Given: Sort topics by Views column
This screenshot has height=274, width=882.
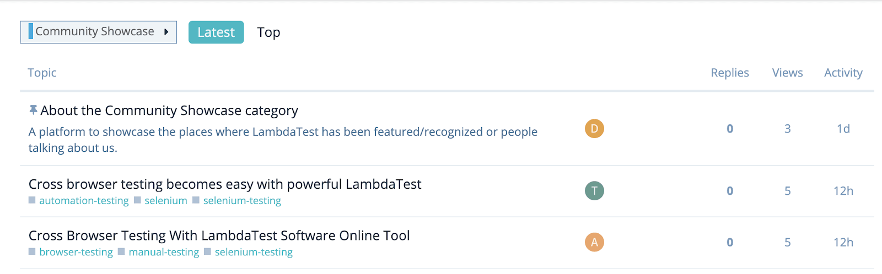Looking at the screenshot, I should coord(787,73).
